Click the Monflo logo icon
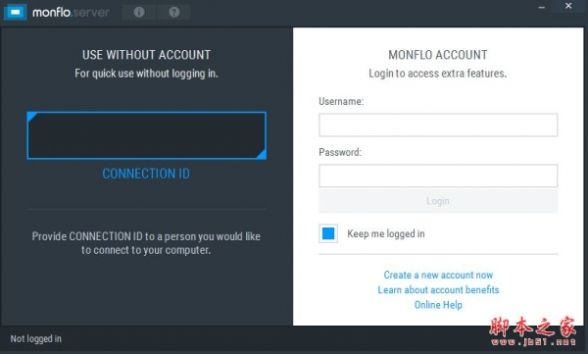The image size is (588, 354). [15, 12]
